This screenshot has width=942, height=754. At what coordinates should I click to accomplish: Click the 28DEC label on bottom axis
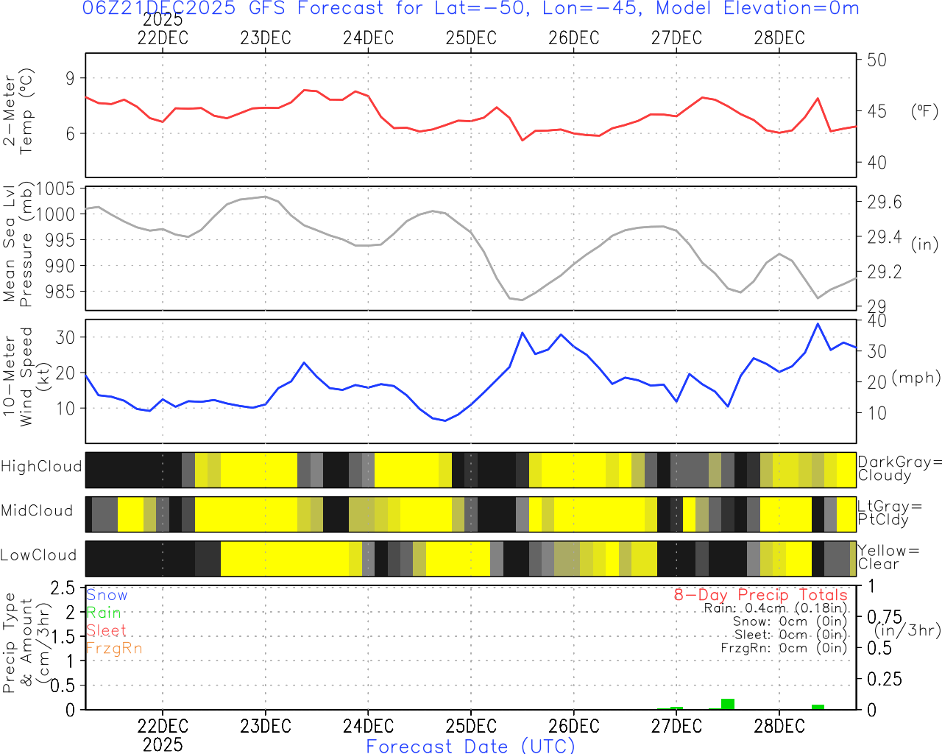(779, 726)
